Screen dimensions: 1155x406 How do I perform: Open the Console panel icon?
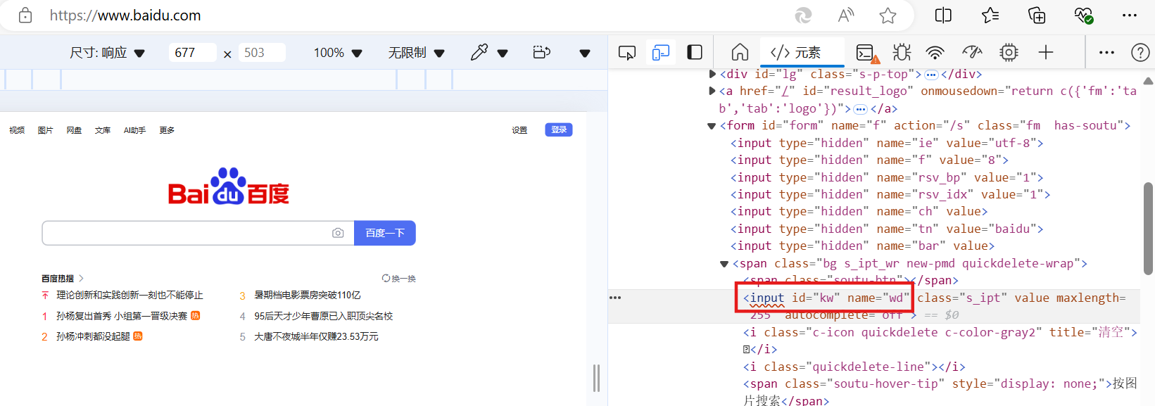[866, 53]
